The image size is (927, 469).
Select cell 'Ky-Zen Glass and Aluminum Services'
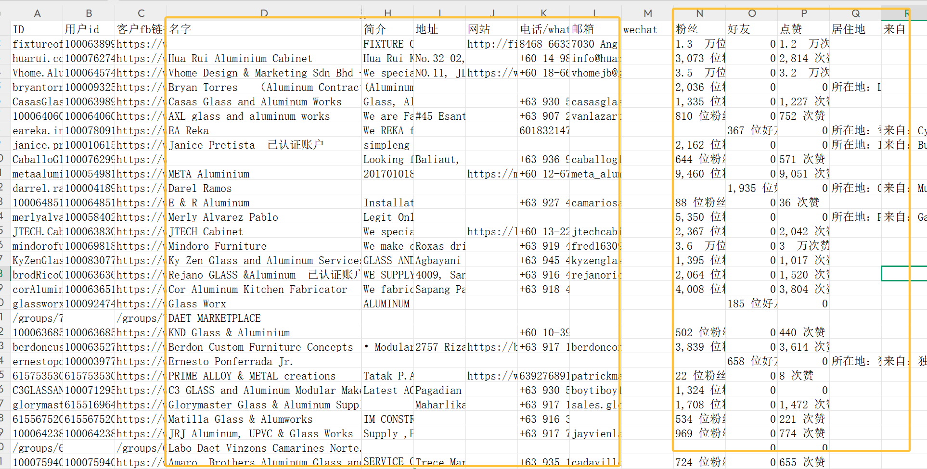click(264, 260)
